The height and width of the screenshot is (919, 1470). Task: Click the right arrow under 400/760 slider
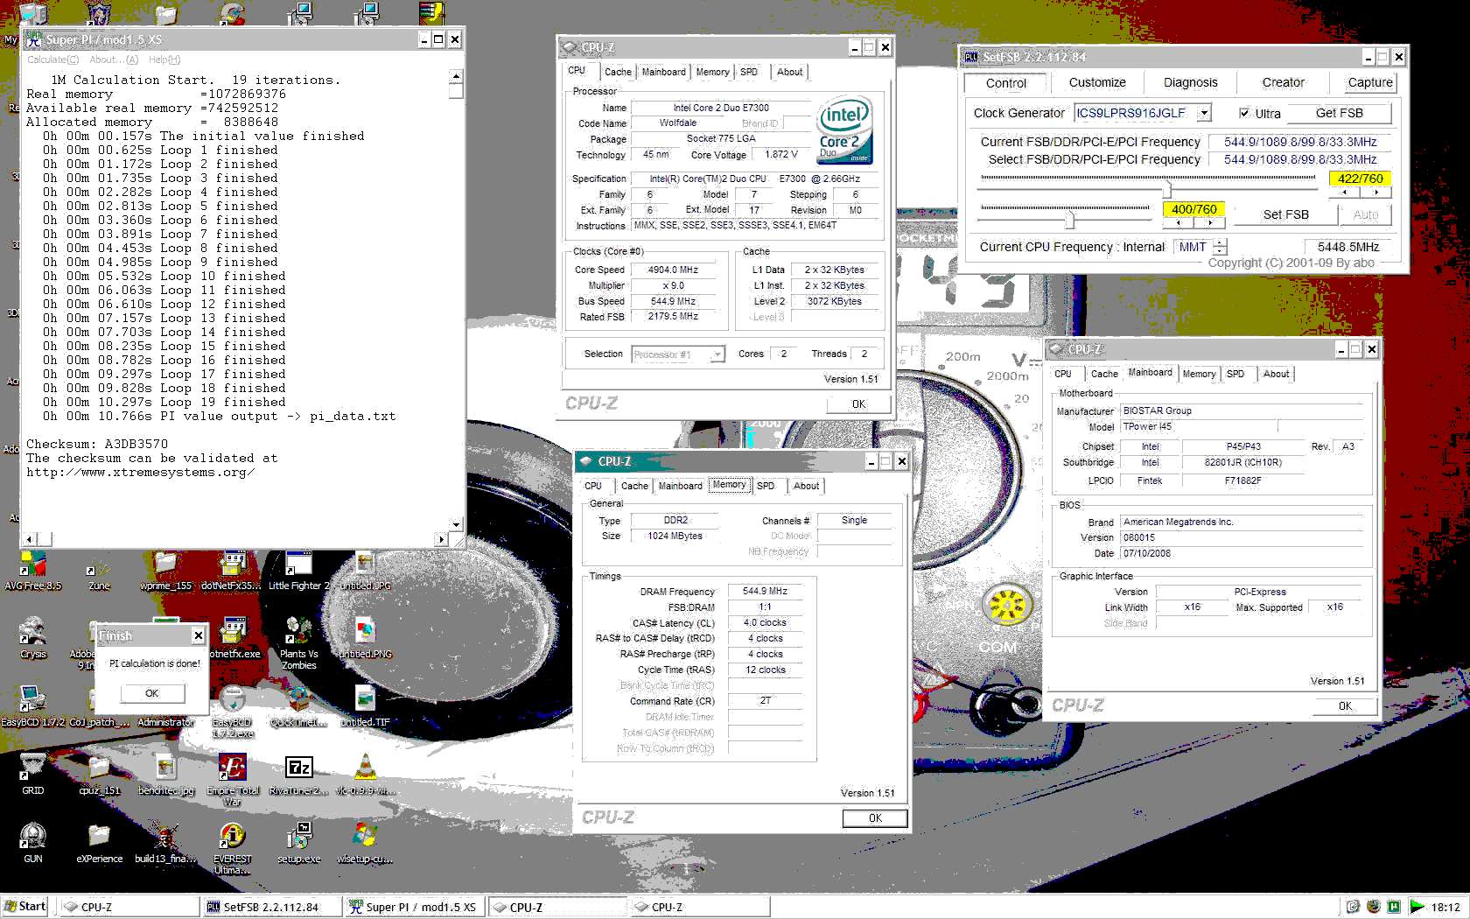coord(1209,222)
